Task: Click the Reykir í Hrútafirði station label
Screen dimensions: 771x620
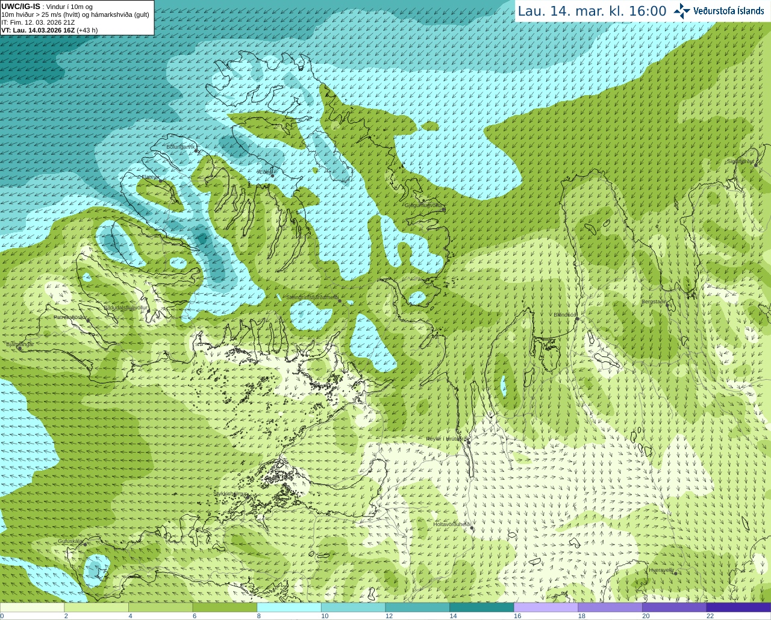Action: [x=446, y=439]
